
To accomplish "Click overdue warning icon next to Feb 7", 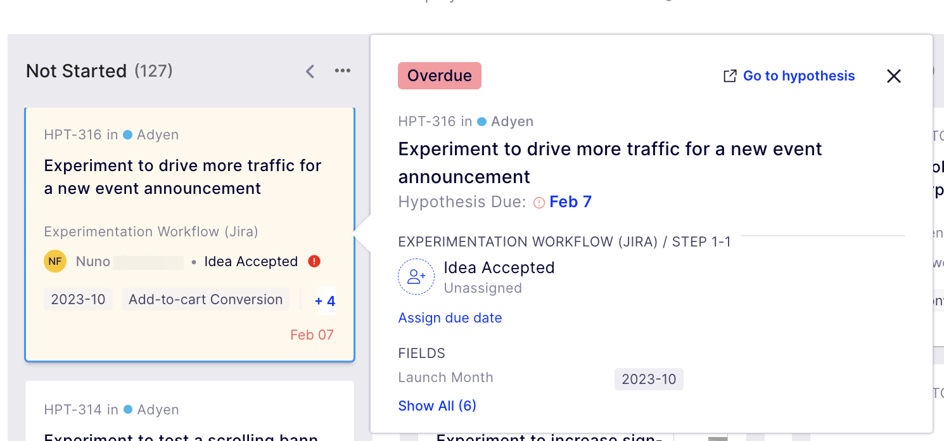I will click(x=539, y=203).
